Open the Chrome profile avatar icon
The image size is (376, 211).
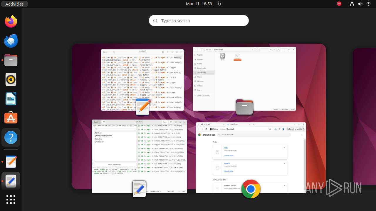[283, 129]
